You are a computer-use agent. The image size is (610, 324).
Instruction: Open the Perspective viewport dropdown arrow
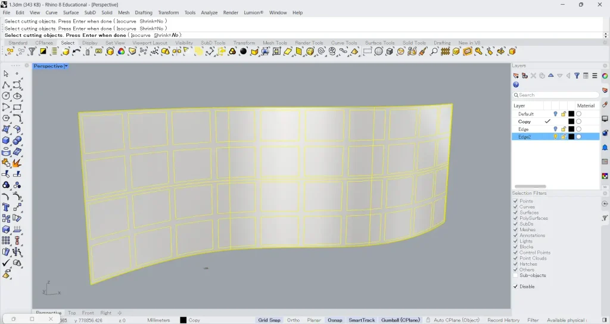66,66
